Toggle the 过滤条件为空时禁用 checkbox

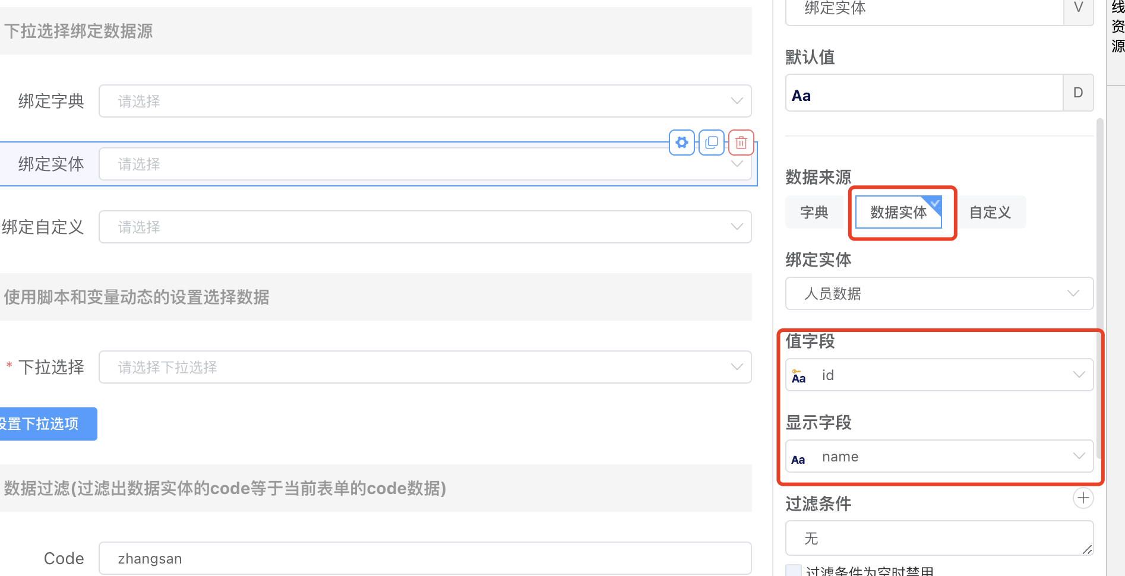pyautogui.click(x=794, y=571)
